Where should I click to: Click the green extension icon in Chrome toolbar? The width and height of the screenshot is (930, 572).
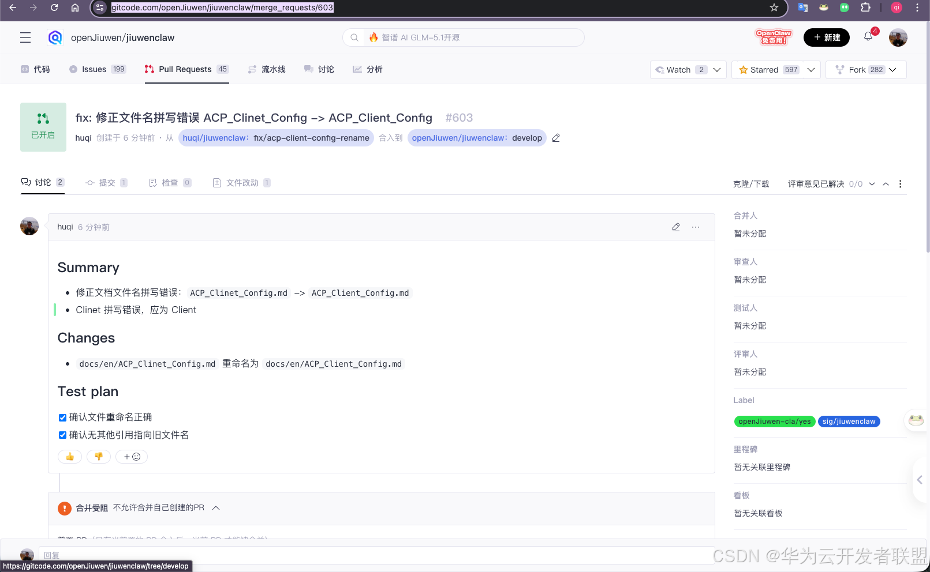click(845, 7)
